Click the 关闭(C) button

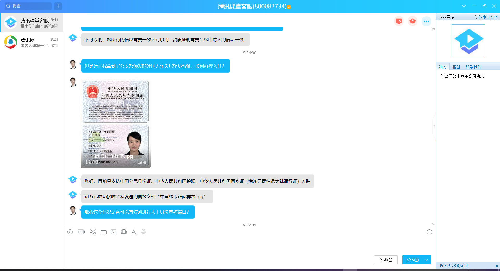[386, 260]
